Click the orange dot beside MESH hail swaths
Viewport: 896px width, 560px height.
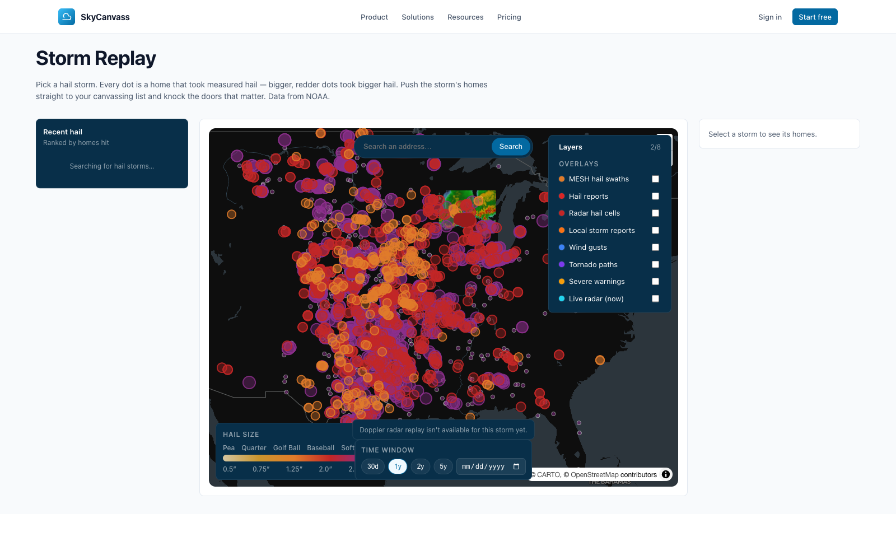(562, 179)
